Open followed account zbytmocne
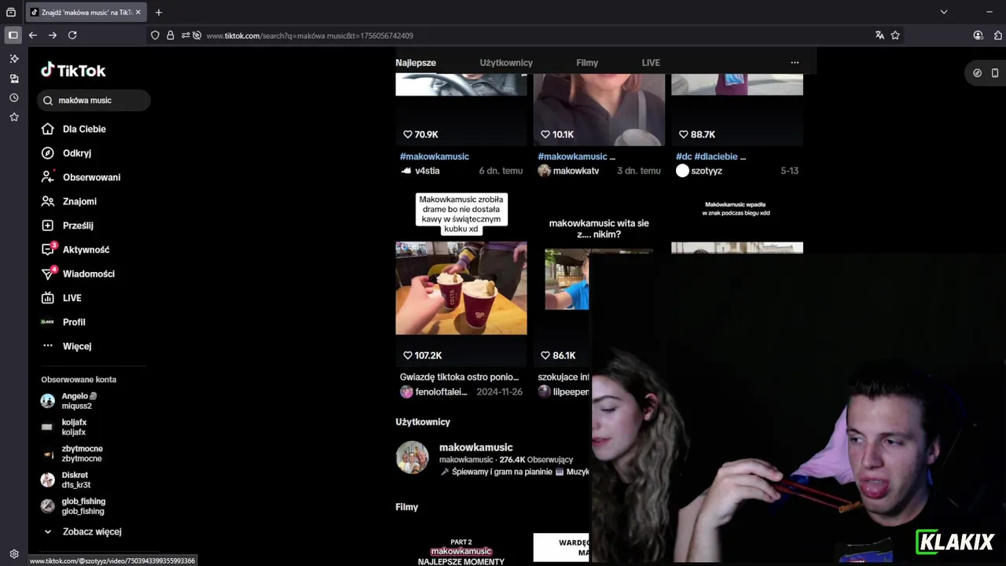This screenshot has height=566, width=1006. click(x=72, y=454)
